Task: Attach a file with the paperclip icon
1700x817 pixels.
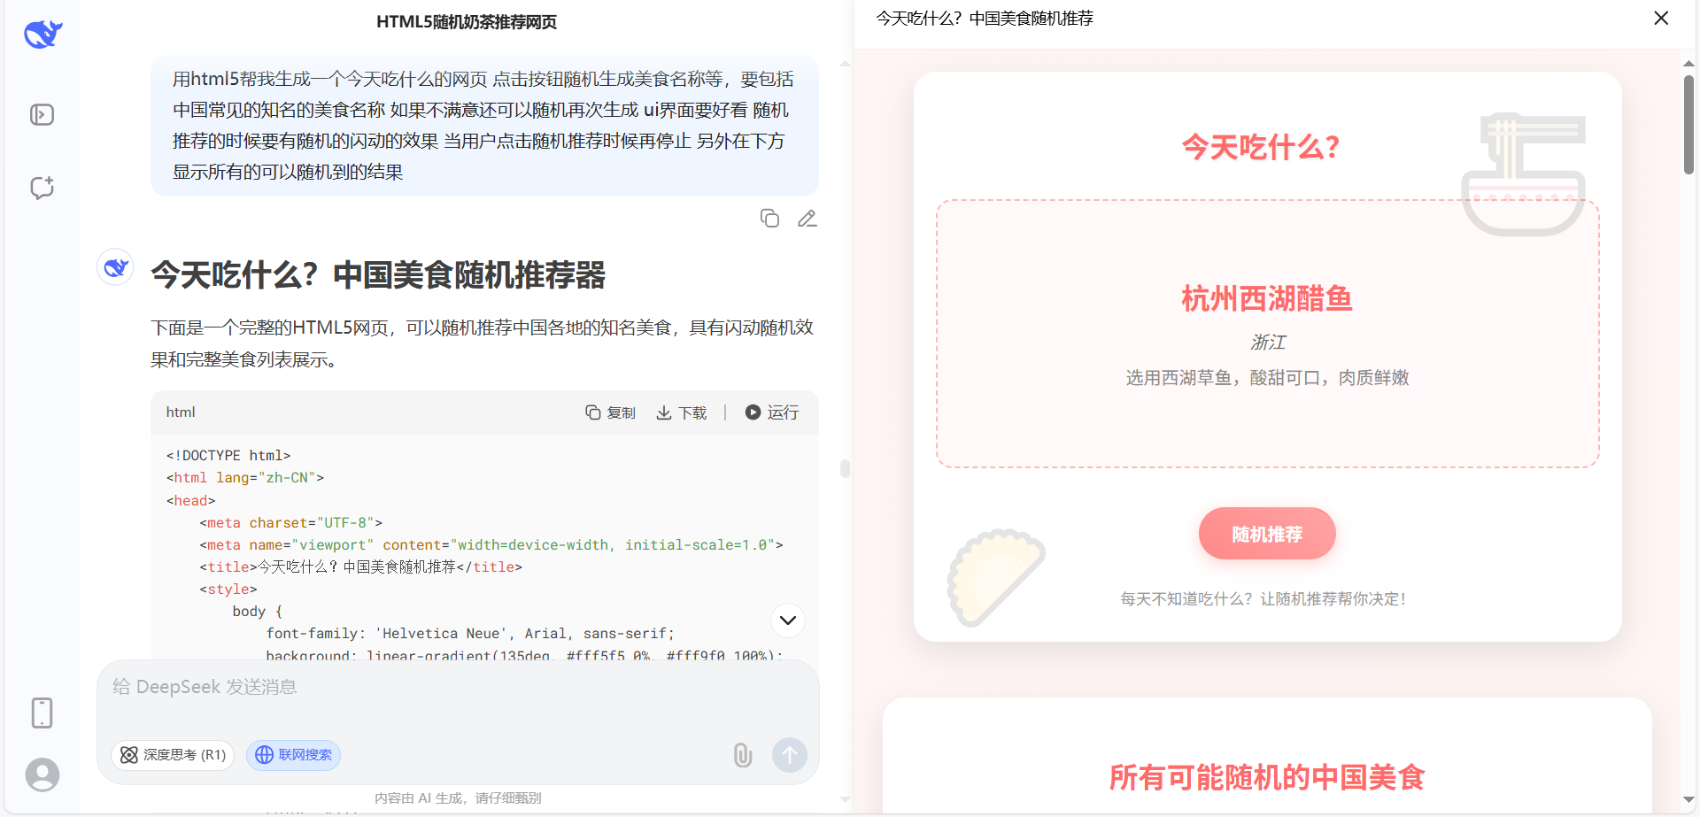Action: (742, 755)
